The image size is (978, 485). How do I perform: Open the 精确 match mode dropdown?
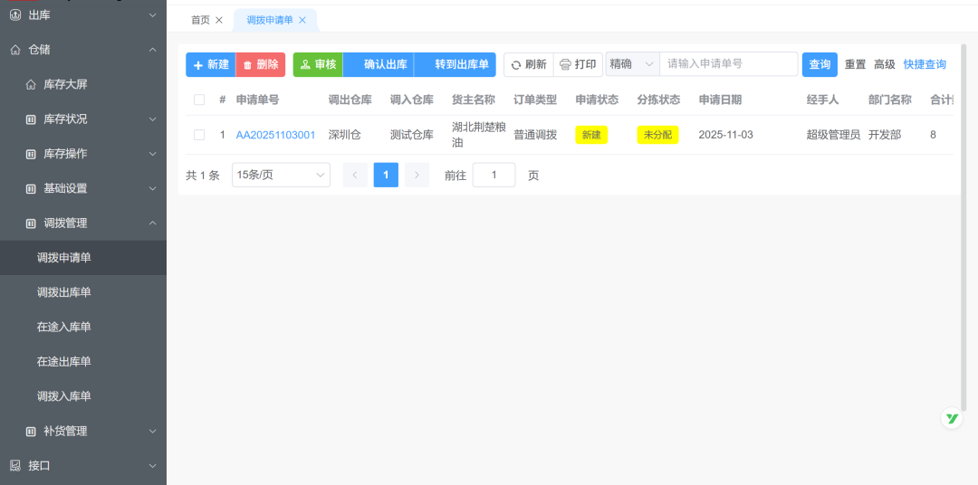[631, 64]
